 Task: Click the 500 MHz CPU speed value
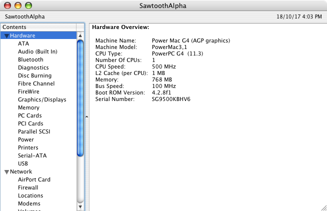coord(163,66)
